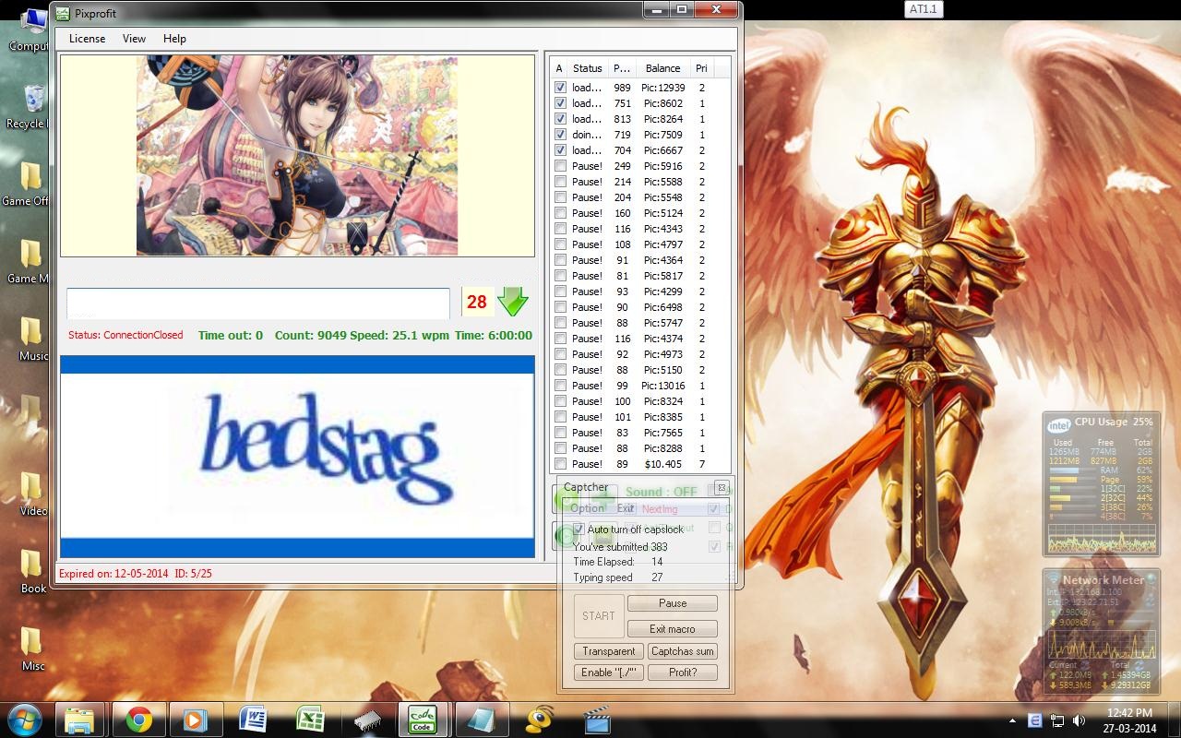This screenshot has height=738, width=1181.
Task: Open the Help menu
Action: pos(174,39)
